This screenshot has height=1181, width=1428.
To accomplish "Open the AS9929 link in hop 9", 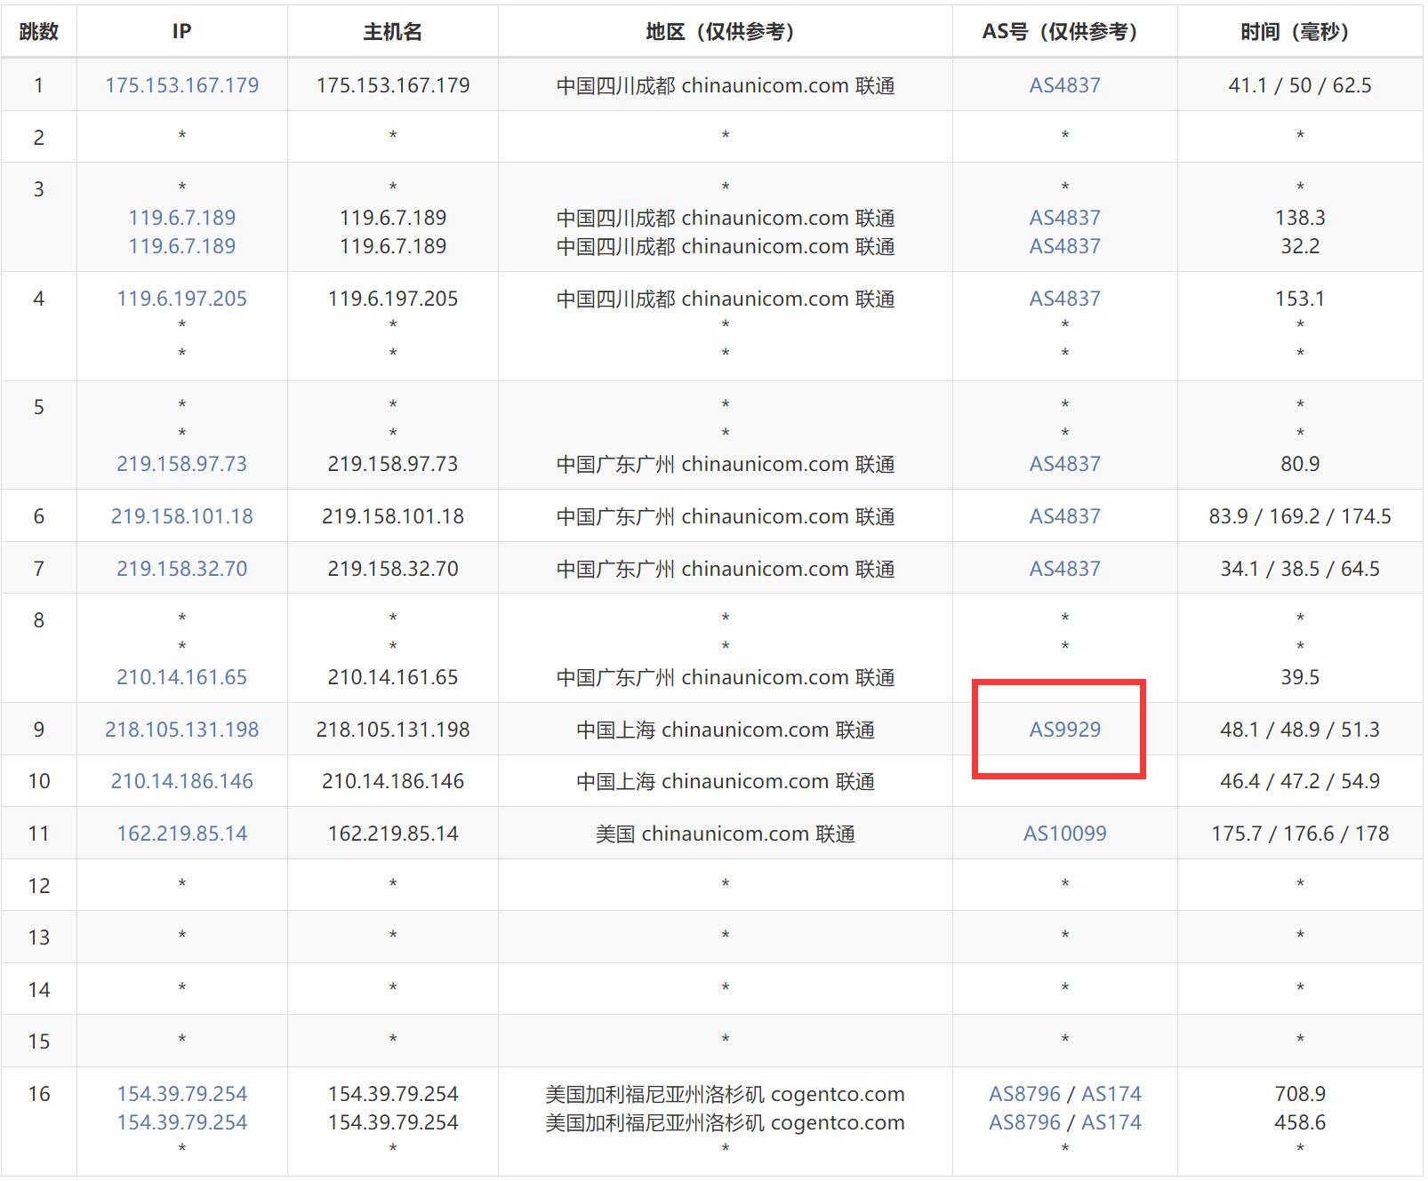I will click(x=1064, y=730).
